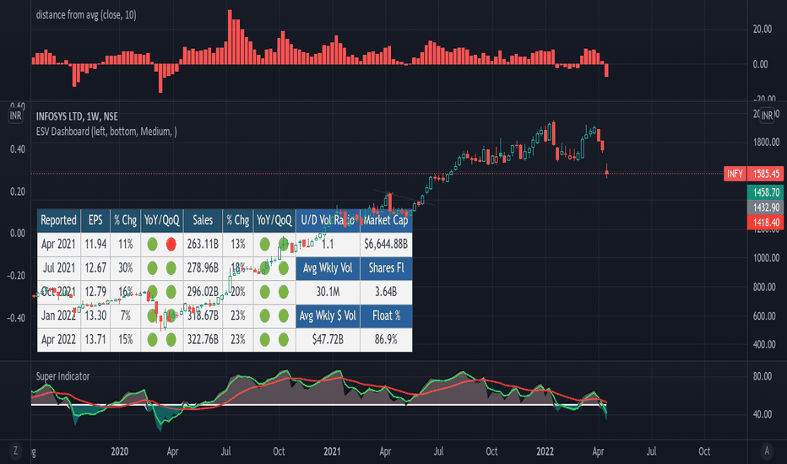Click the green 1458.70 price label
This screenshot has width=787, height=464.
point(766,192)
